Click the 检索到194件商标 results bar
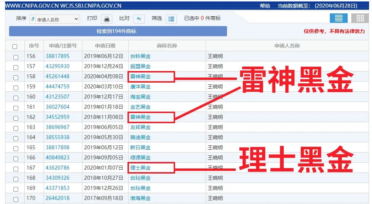Viewport: 372px width, 204px height. (118, 31)
